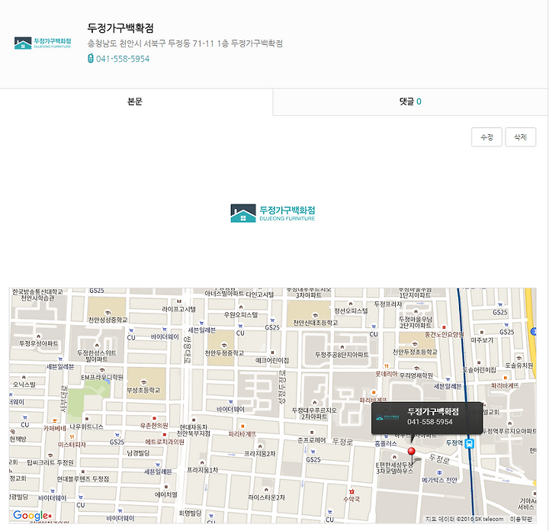Click the 천안두정중학교 school marker
This screenshot has height=531, width=549.
click(224, 345)
